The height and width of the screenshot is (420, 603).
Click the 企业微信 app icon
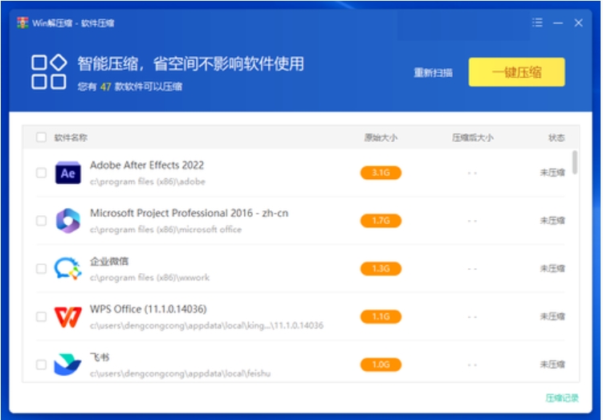(x=68, y=268)
